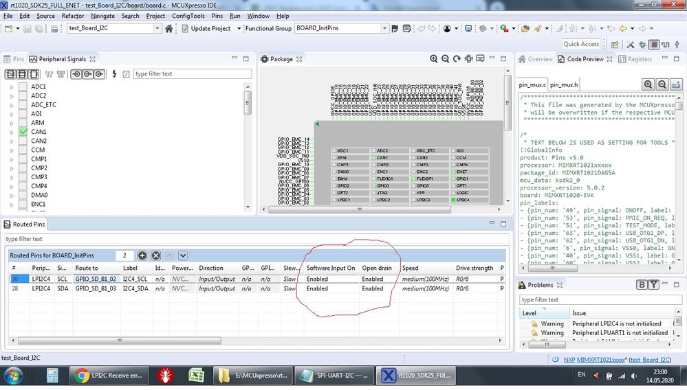The image size is (687, 390).
Task: Click the Routed Pins filter text field
Action: (x=257, y=239)
